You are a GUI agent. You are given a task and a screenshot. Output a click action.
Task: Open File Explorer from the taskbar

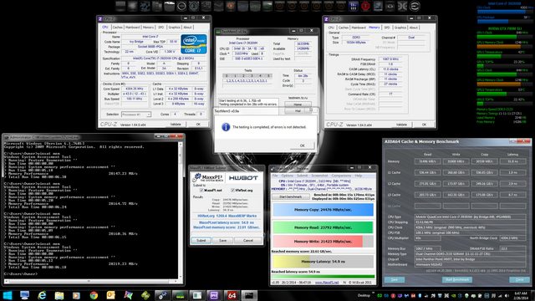(59, 295)
